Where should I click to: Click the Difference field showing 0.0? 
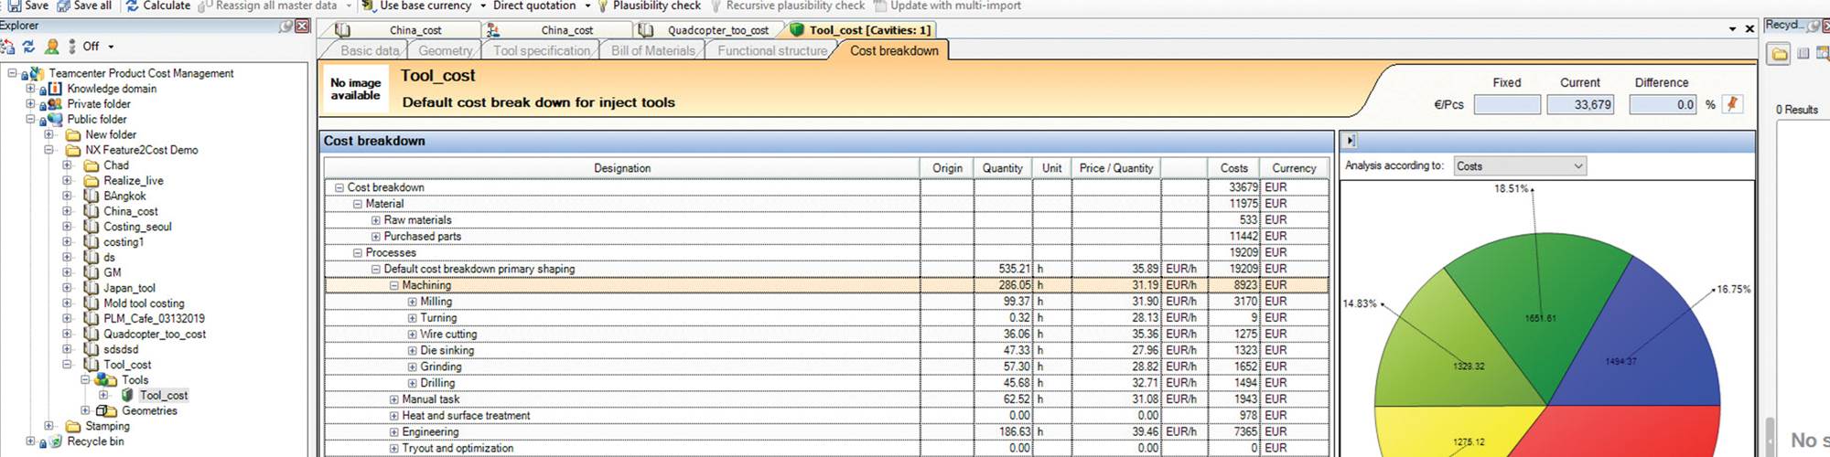click(x=1663, y=105)
